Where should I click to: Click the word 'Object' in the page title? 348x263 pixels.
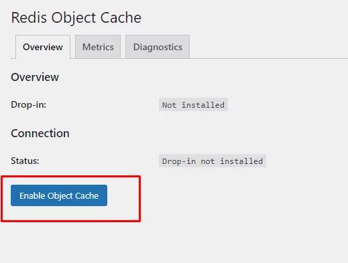coord(74,18)
